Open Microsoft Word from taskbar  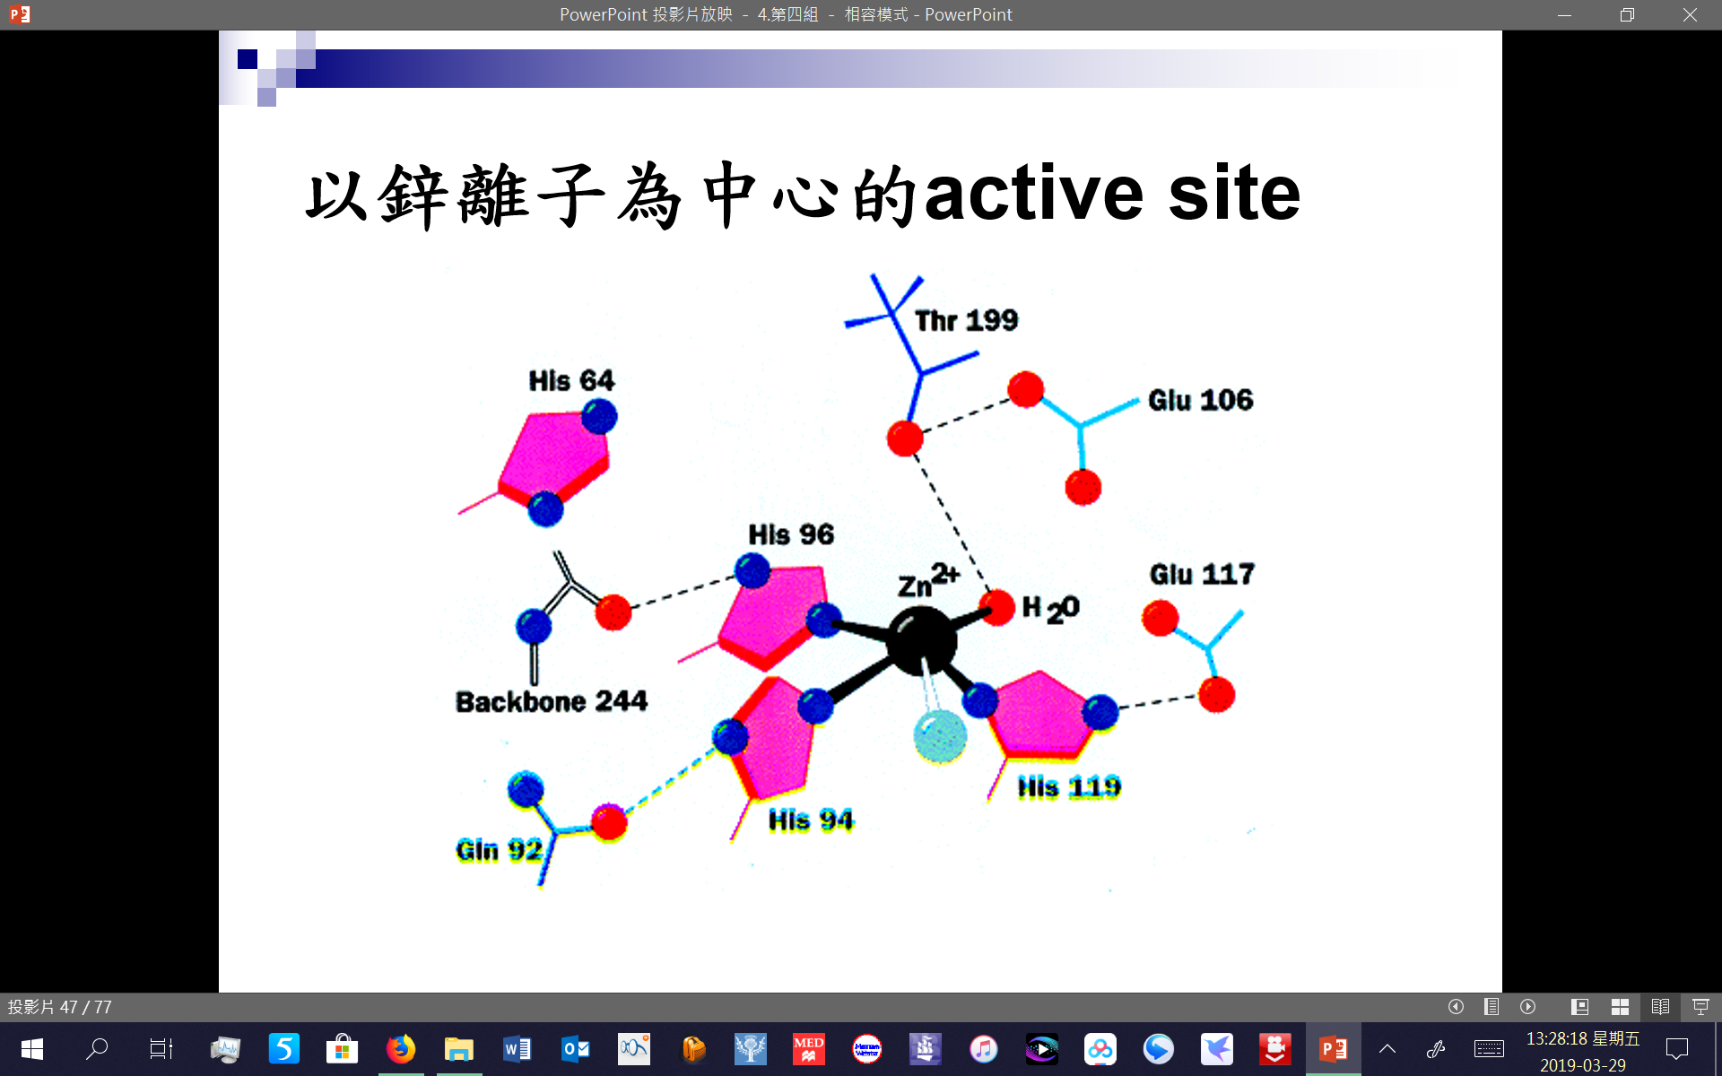coord(517,1048)
